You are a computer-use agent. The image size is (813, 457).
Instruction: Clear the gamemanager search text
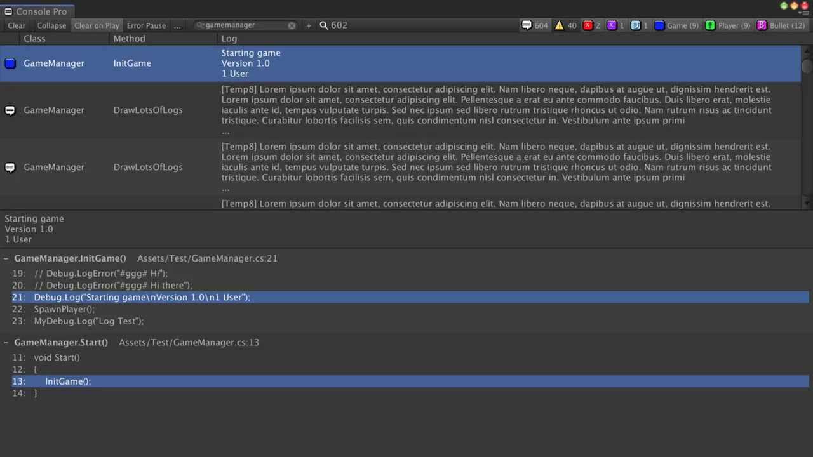[292, 25]
